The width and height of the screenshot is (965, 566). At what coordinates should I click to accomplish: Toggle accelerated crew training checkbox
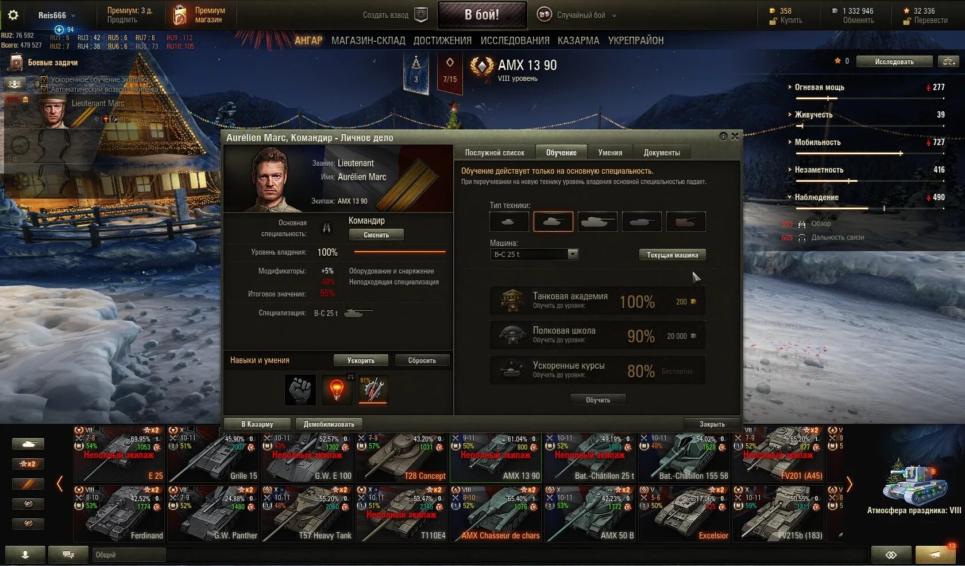pos(44,80)
